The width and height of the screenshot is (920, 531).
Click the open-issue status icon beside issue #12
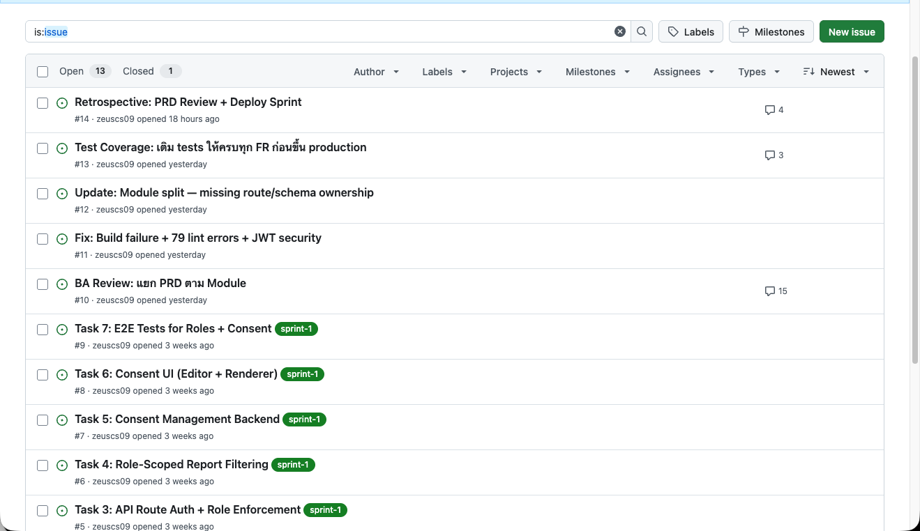(x=62, y=194)
